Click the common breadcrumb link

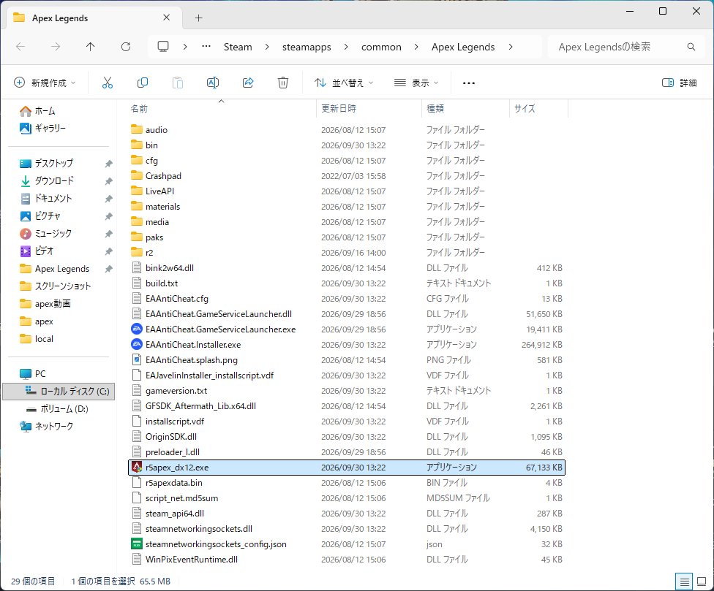[x=381, y=47]
